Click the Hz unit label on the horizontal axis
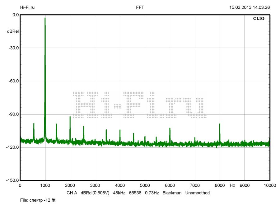The width and height of the screenshot is (280, 210). click(x=232, y=185)
